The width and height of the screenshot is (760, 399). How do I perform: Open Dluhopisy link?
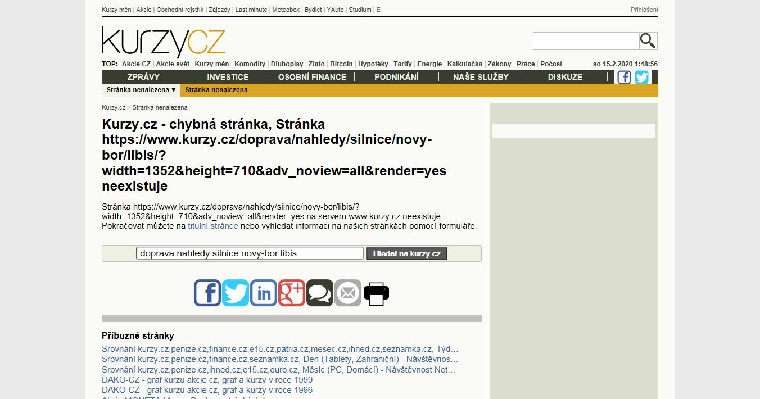[287, 64]
